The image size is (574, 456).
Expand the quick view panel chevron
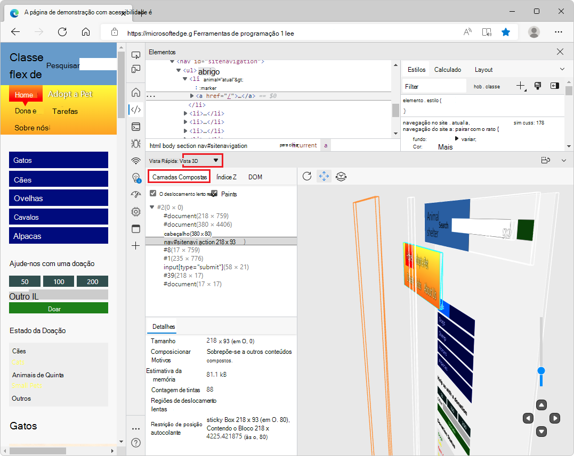tap(564, 160)
